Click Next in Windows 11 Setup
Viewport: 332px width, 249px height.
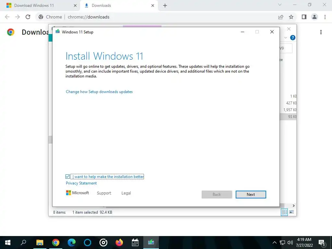pos(251,195)
